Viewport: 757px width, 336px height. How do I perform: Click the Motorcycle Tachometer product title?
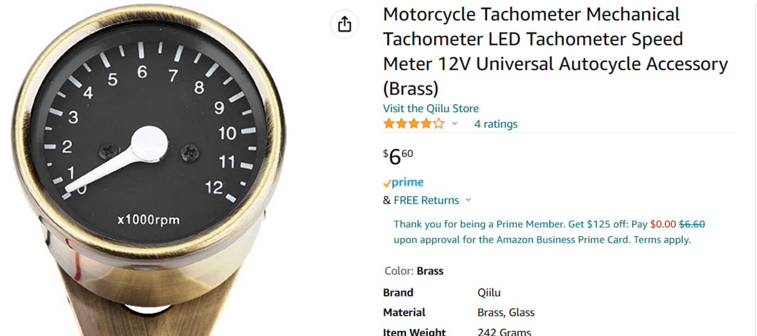pyautogui.click(x=555, y=51)
